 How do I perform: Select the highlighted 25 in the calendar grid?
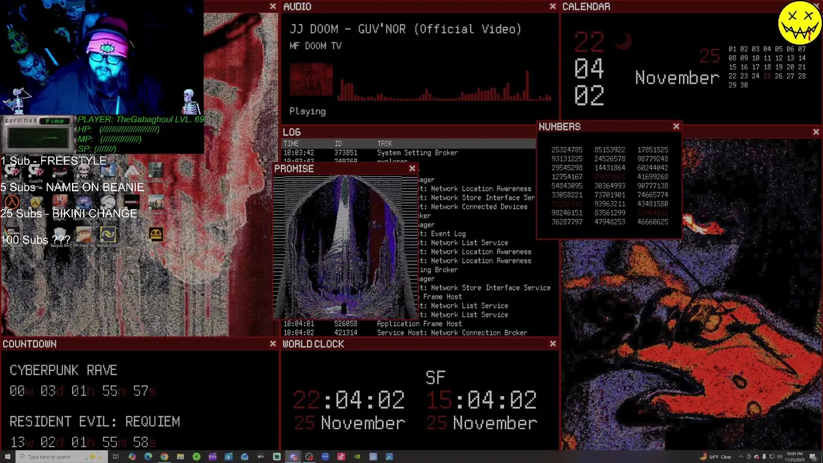coord(766,76)
